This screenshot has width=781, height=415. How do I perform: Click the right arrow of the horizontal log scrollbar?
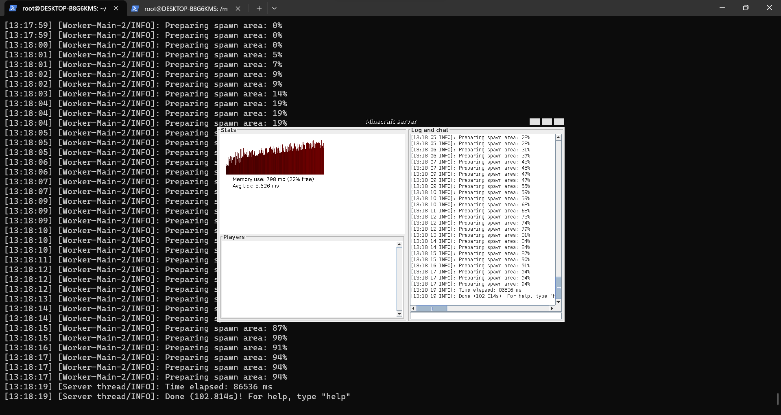coord(552,309)
